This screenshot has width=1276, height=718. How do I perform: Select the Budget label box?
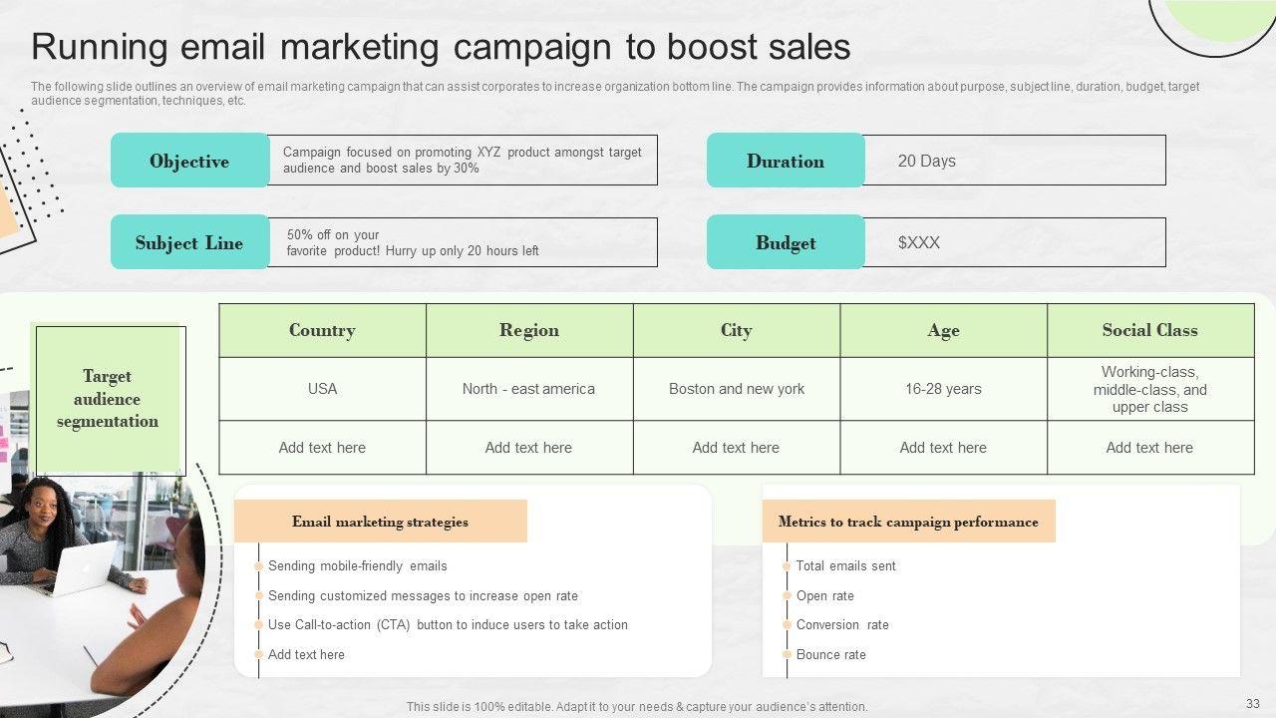(786, 242)
